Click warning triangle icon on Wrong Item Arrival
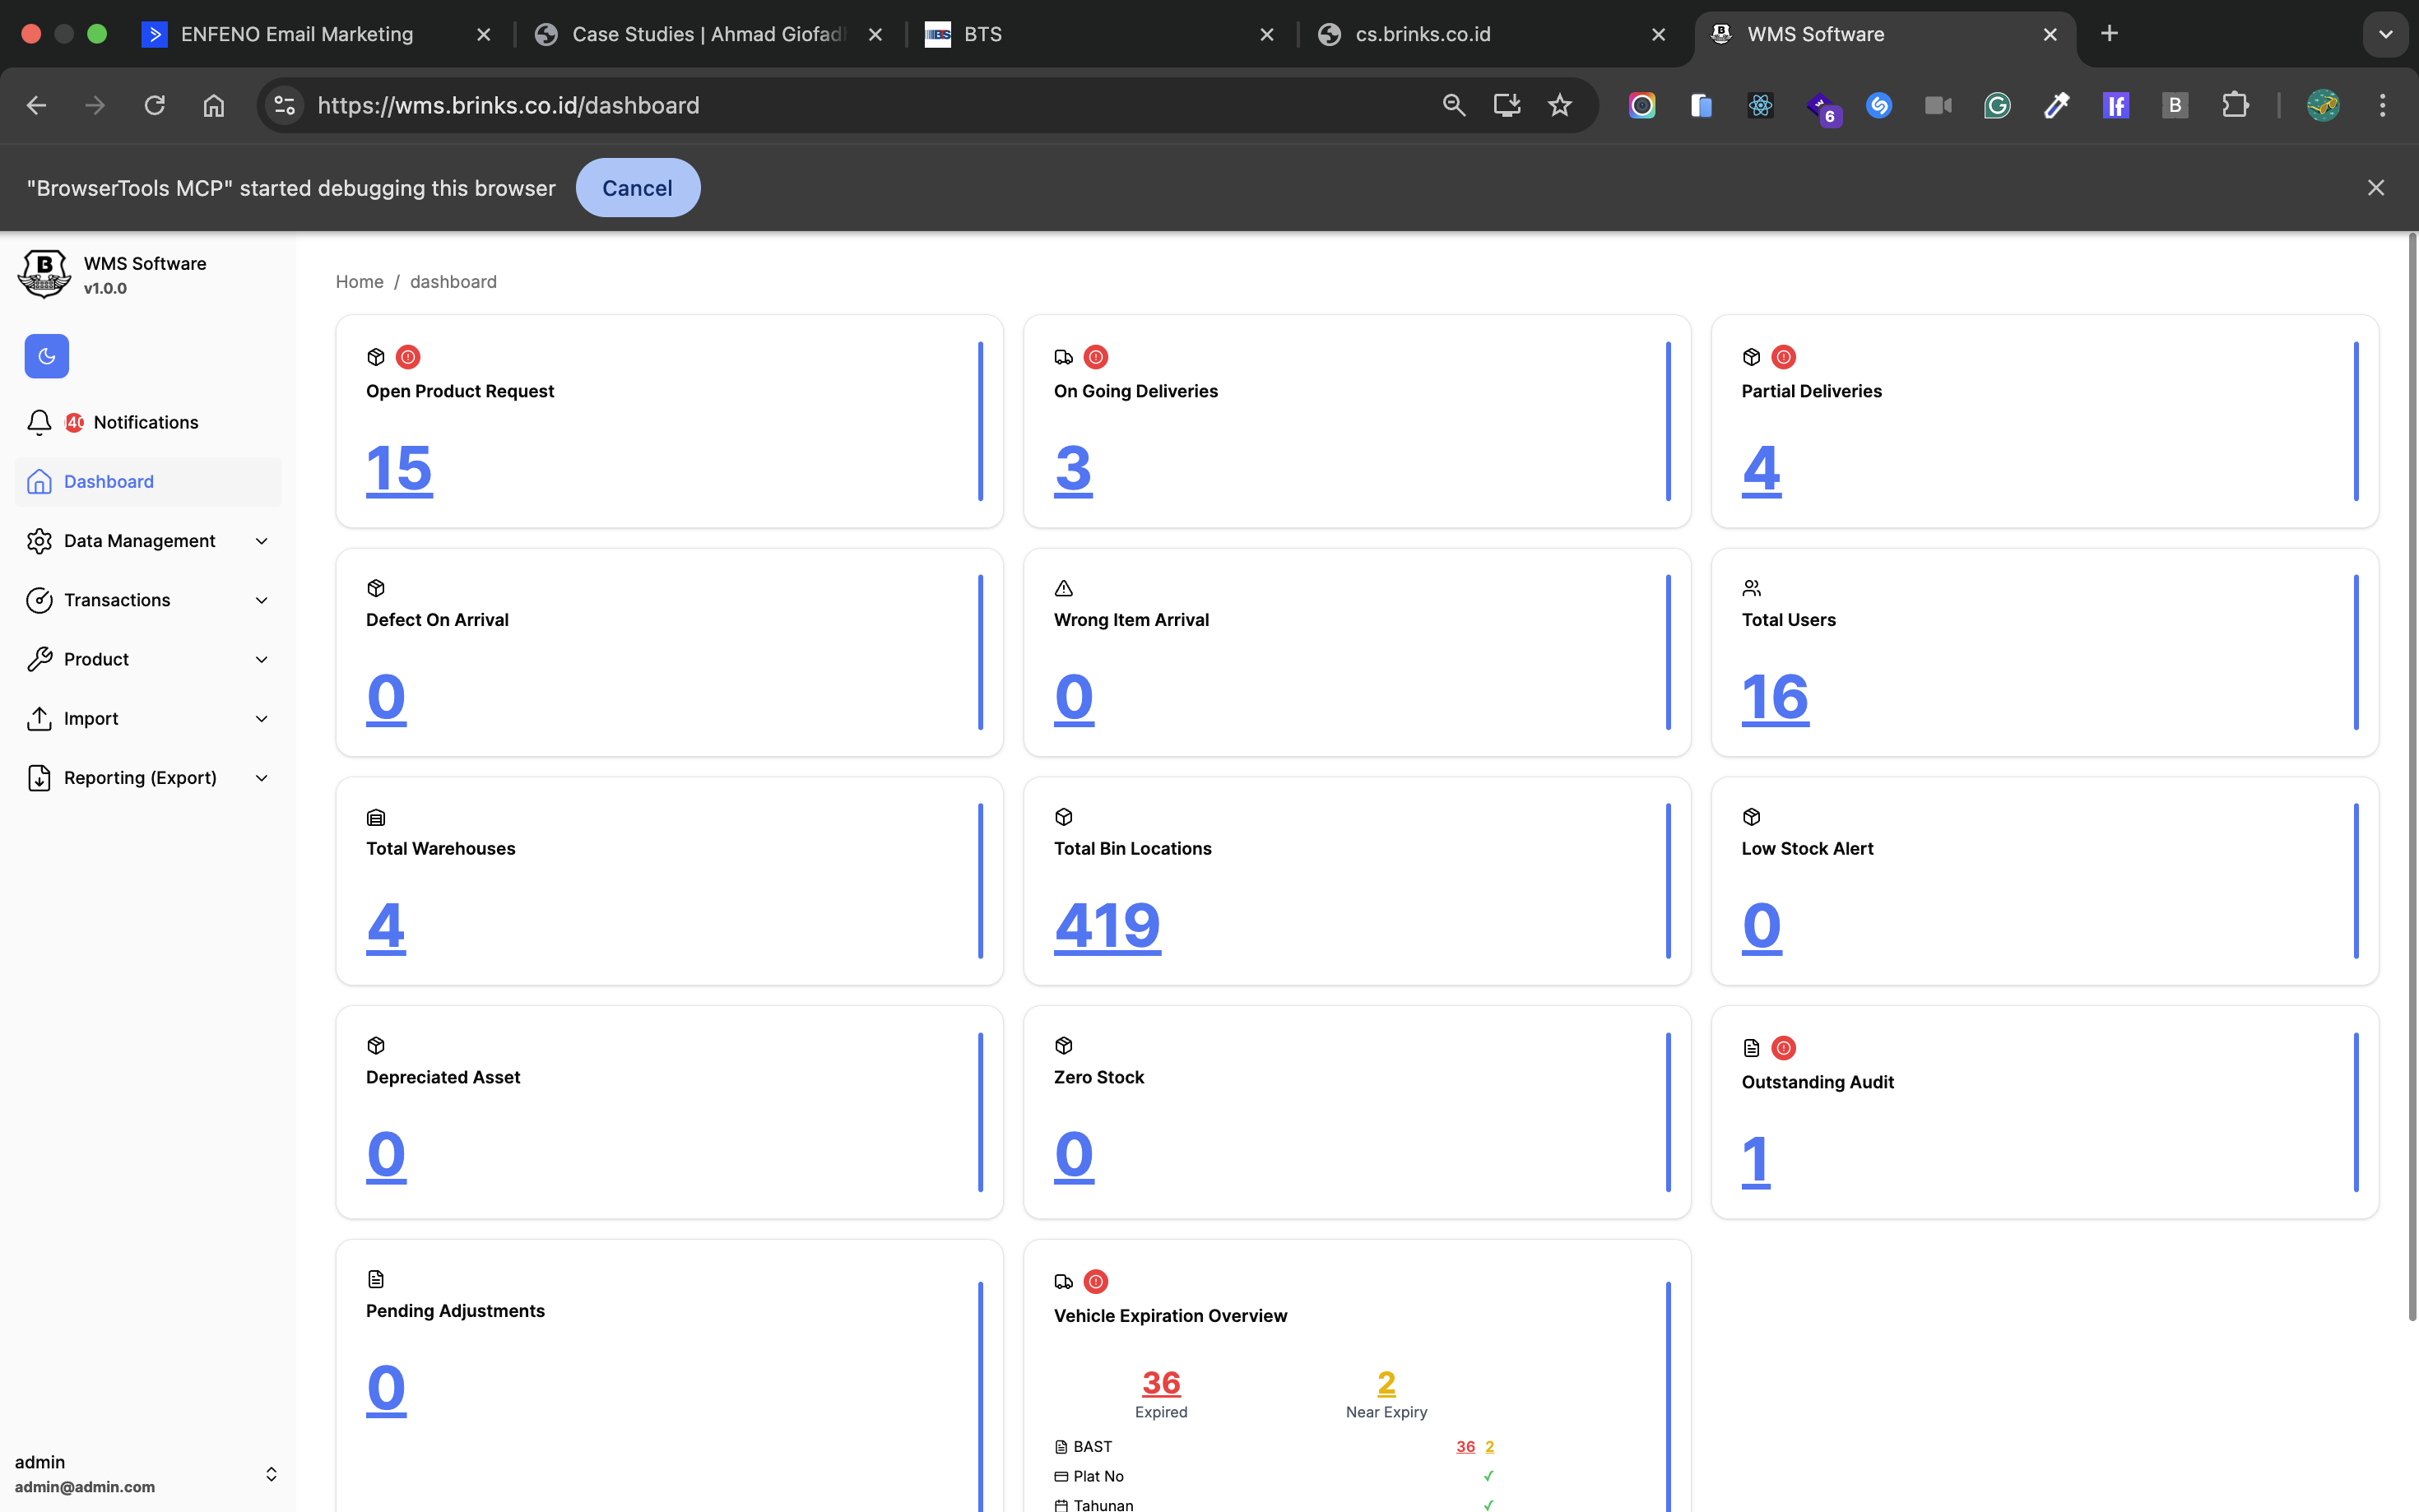2419x1512 pixels. point(1063,588)
